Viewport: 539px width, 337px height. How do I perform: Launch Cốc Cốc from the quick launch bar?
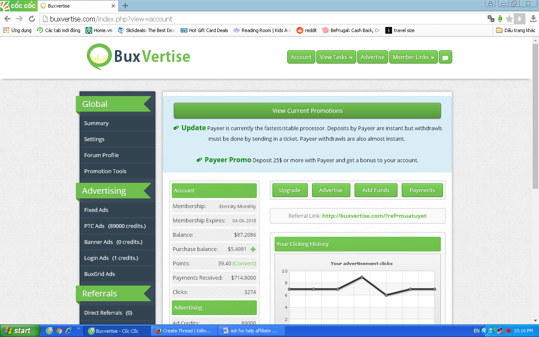[49, 331]
